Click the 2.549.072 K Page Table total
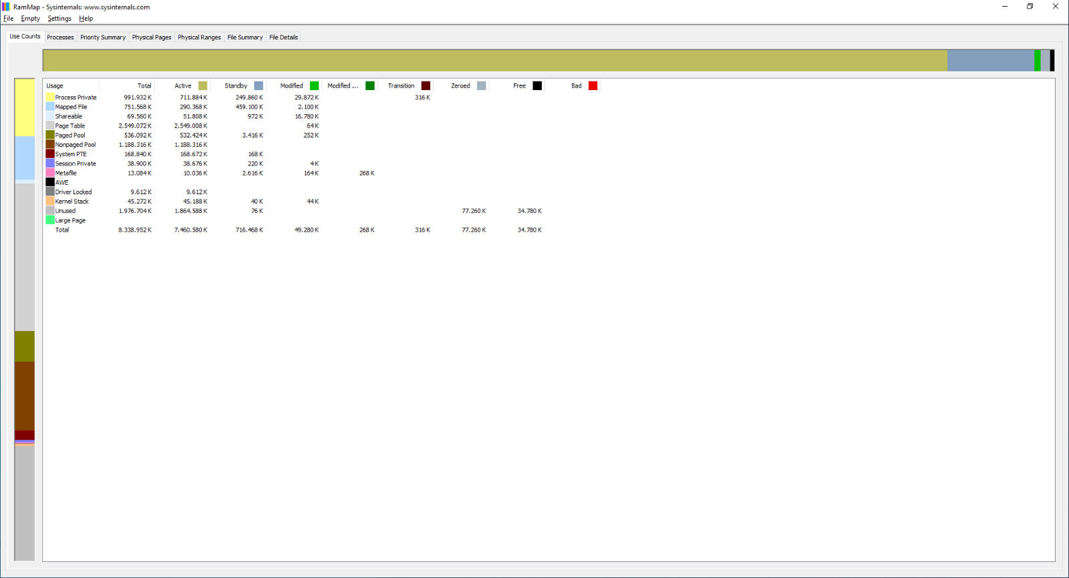 point(135,125)
